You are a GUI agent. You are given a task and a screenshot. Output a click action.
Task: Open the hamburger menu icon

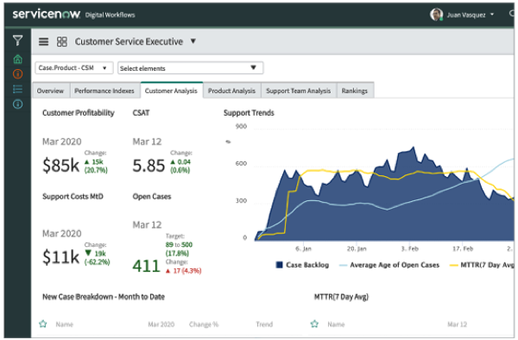[44, 41]
